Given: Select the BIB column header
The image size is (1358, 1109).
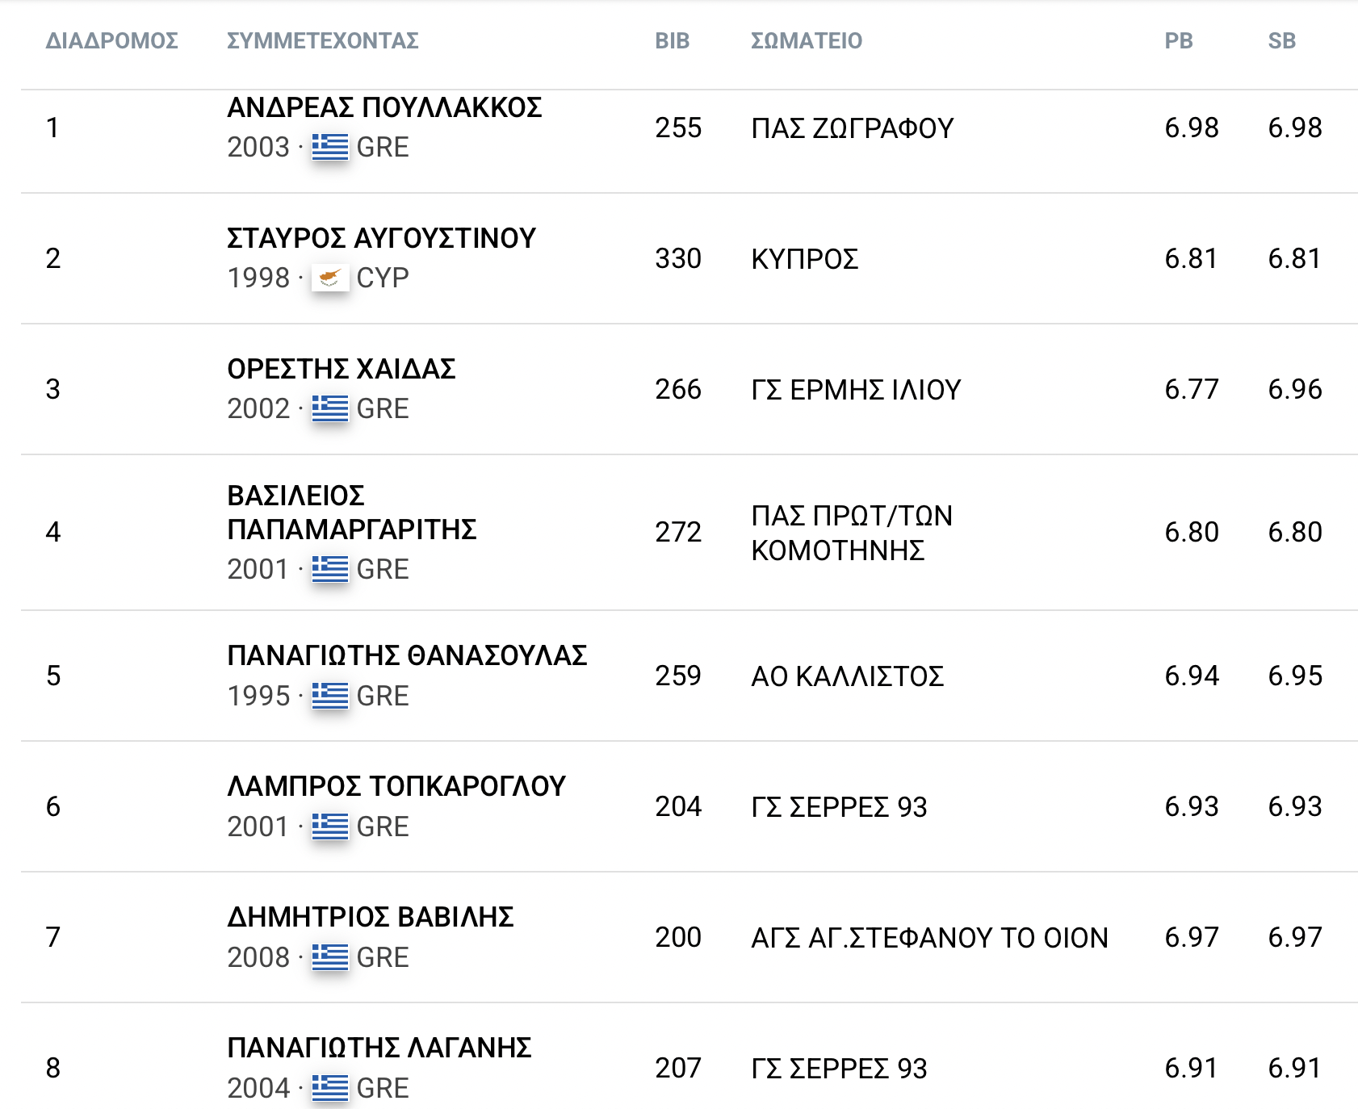Looking at the screenshot, I should pos(672,40).
